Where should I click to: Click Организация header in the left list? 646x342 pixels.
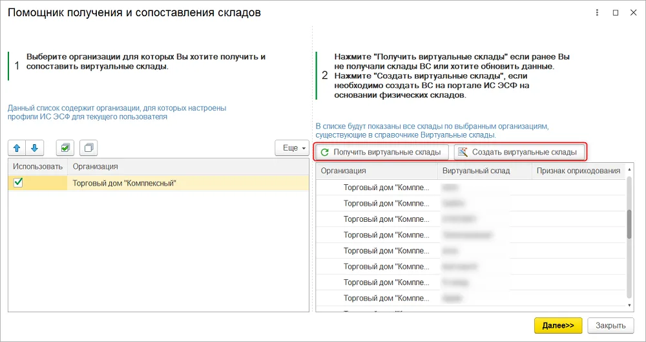point(188,167)
